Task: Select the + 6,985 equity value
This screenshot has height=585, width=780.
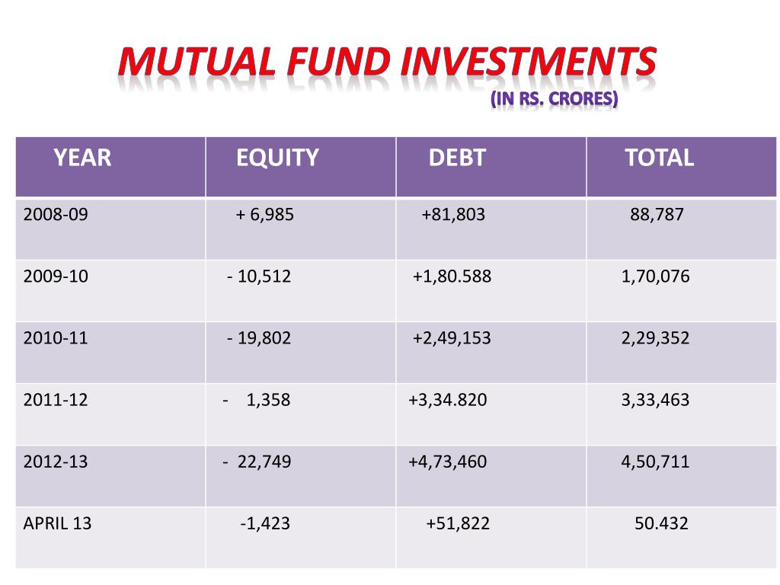Action: click(x=265, y=215)
